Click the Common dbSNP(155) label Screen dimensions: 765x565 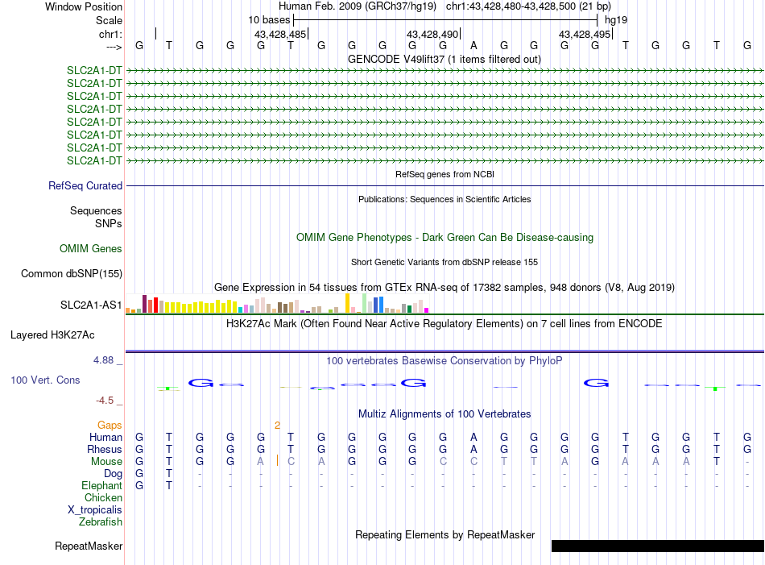tap(71, 273)
